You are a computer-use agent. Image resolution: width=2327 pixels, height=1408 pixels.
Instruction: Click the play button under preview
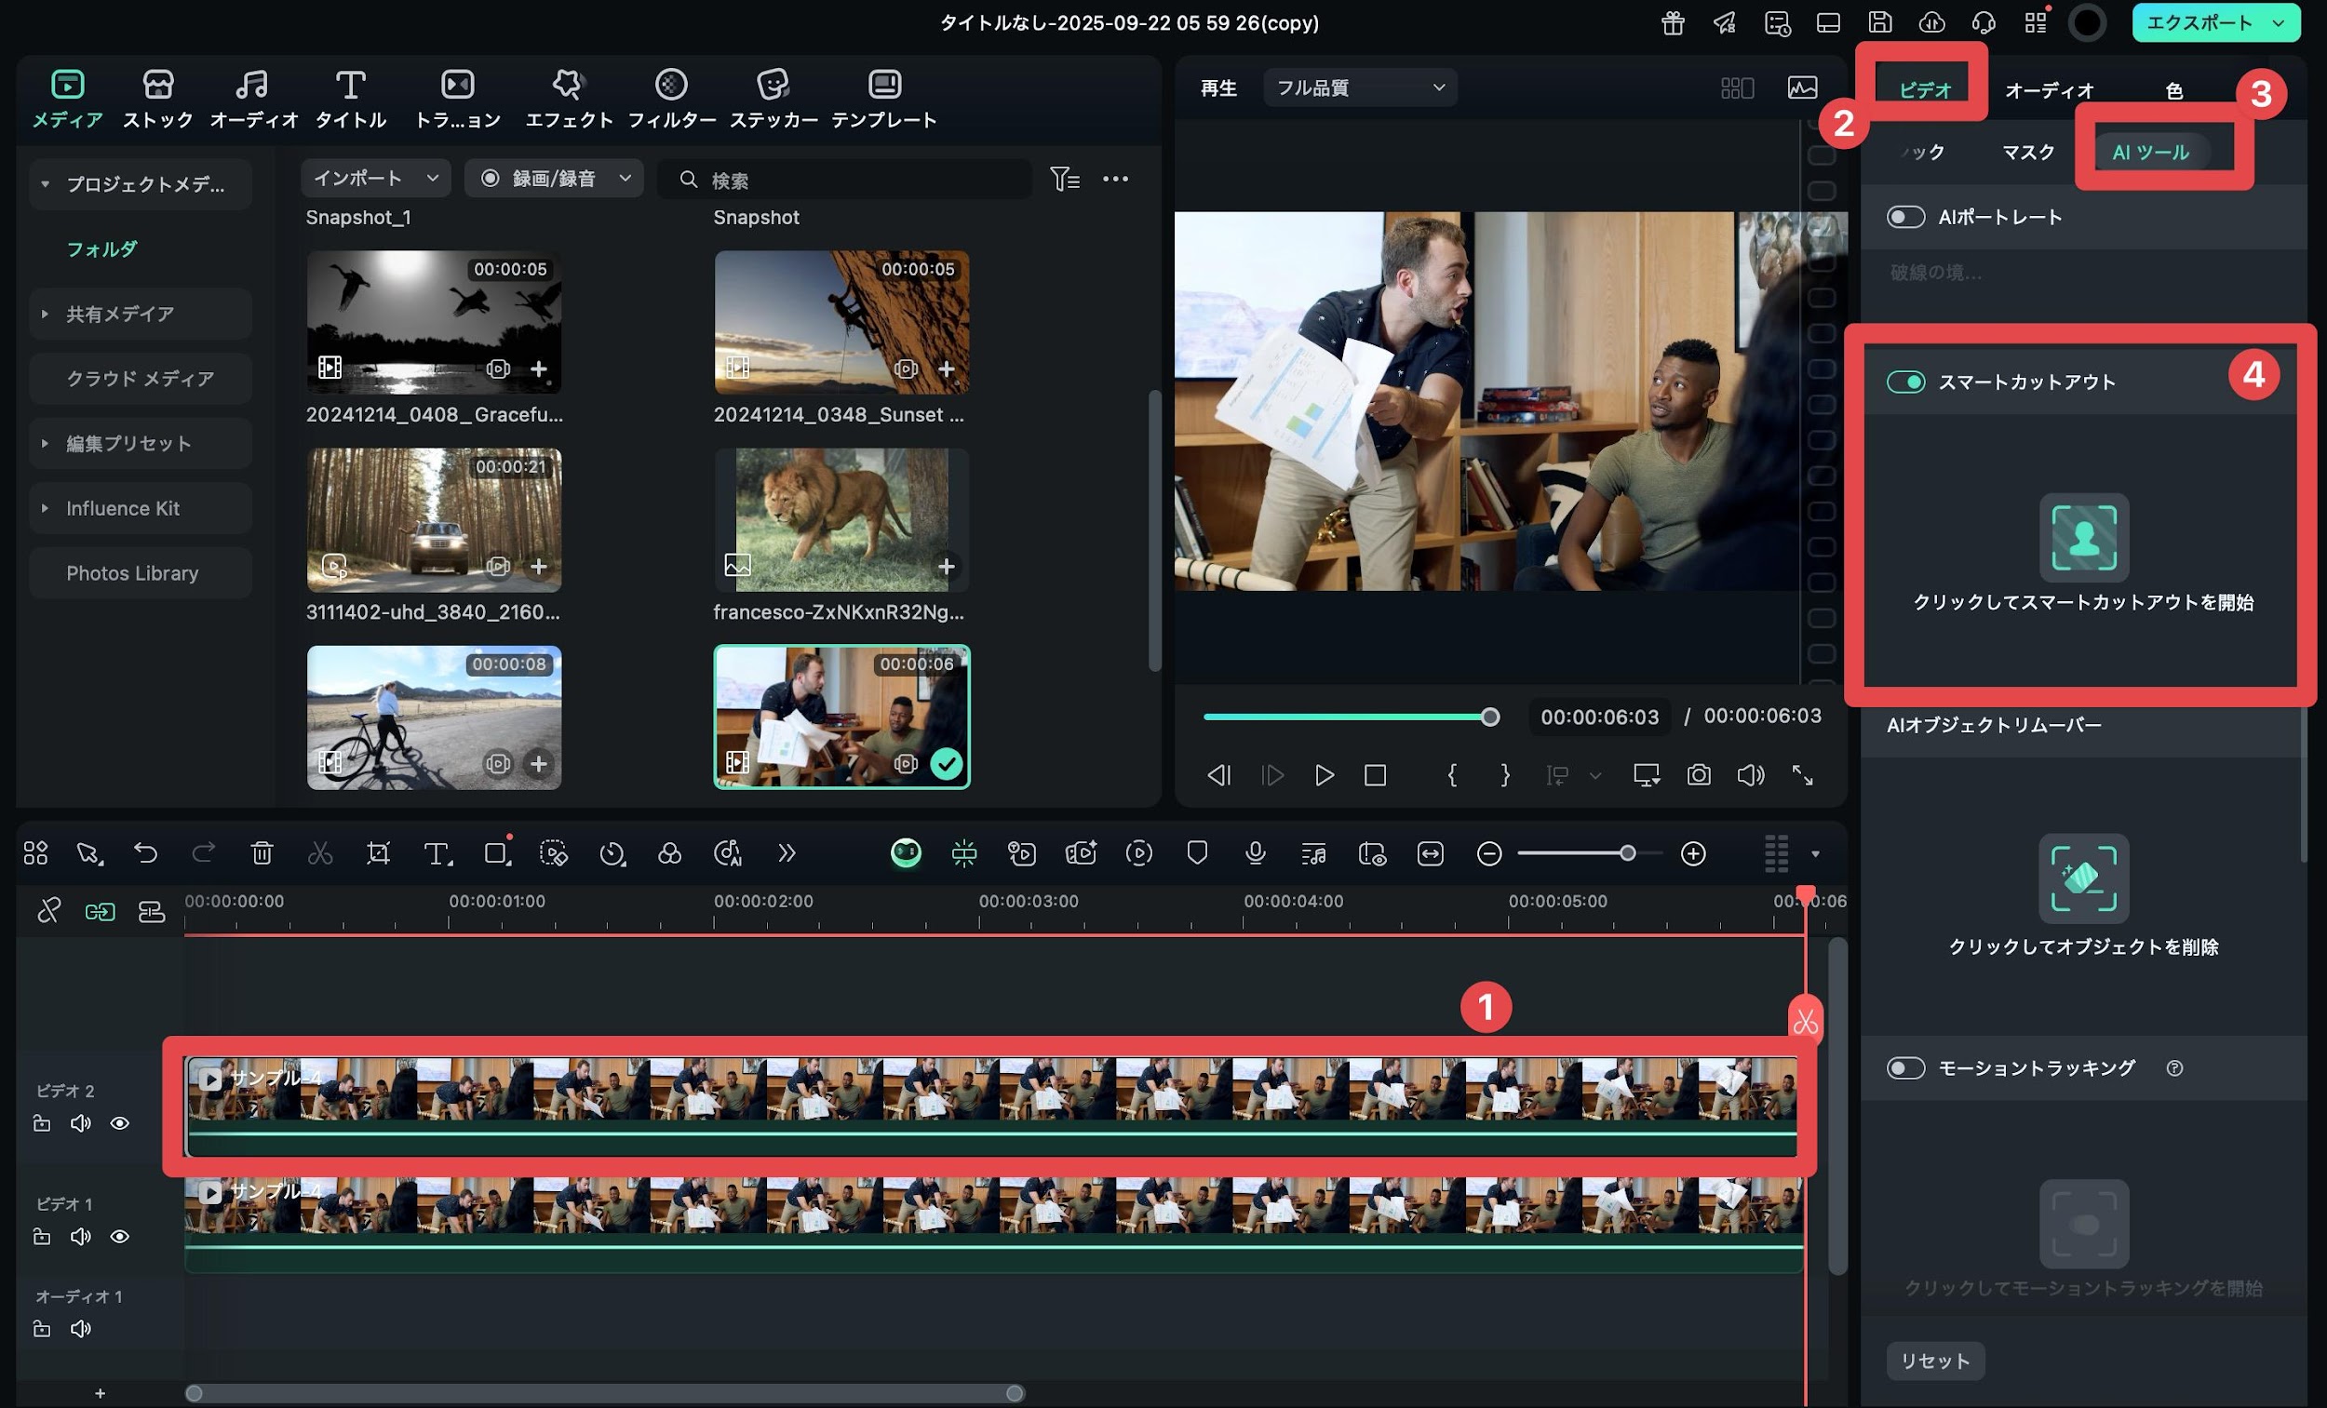1324,775
